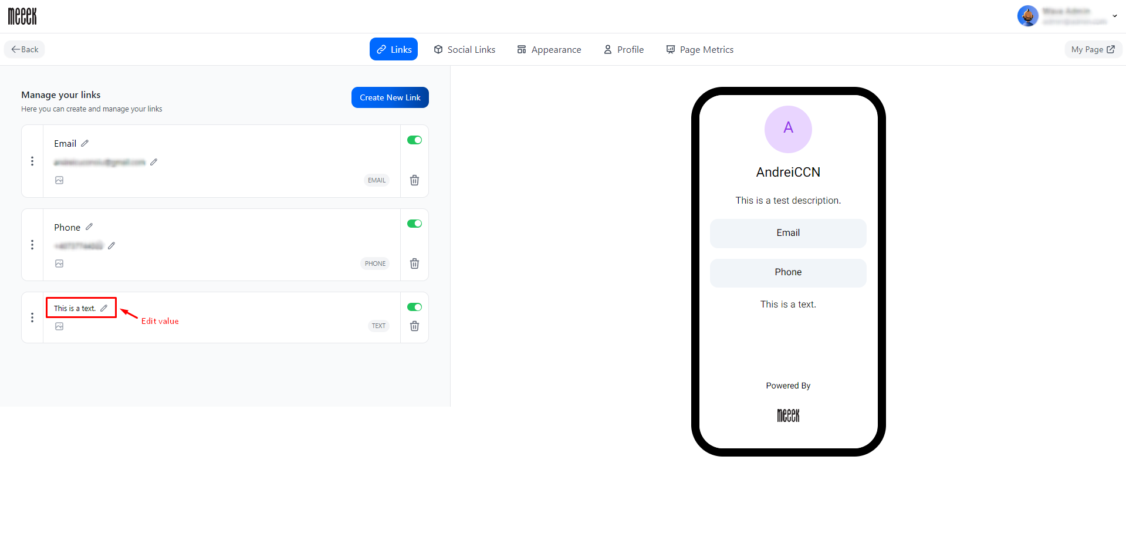Click pencil icon beside 'This is a text.'
The image size is (1126, 544).
[x=104, y=308]
